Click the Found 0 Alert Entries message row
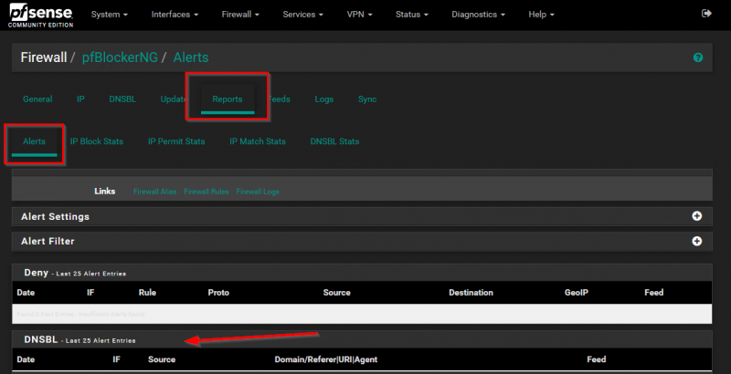731x374 pixels. [362, 314]
